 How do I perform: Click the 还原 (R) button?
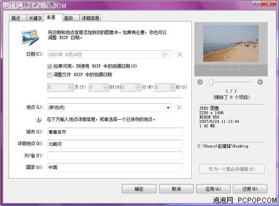(x=250, y=189)
